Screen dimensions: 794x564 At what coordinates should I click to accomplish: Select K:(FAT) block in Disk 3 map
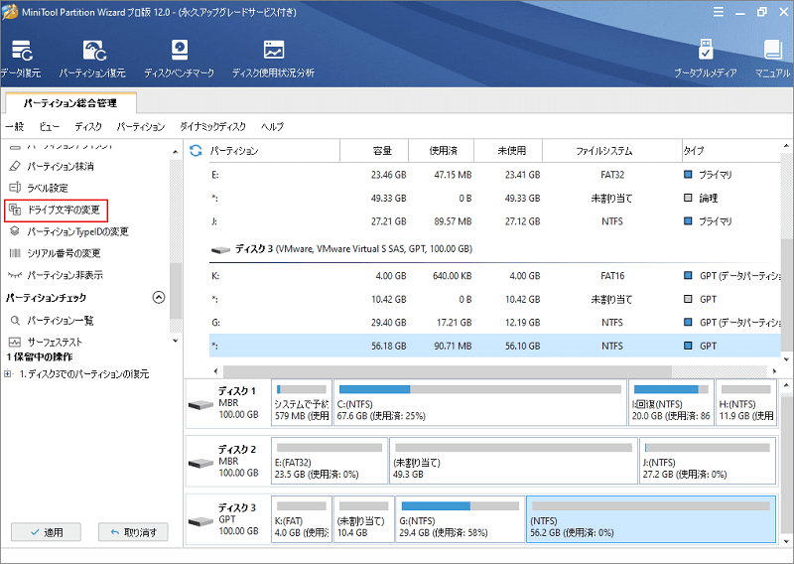(302, 519)
